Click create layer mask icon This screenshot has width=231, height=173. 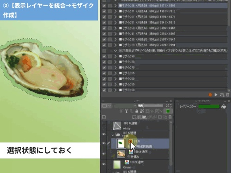[x=160, y=117]
